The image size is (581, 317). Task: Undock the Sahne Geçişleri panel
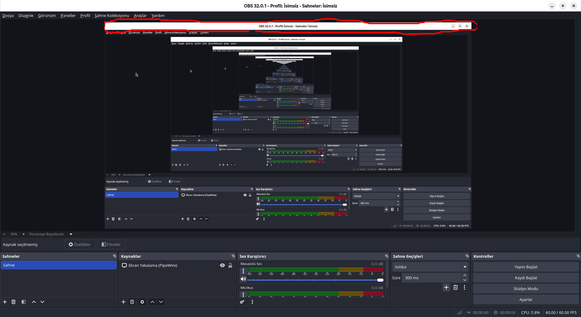[467, 256]
